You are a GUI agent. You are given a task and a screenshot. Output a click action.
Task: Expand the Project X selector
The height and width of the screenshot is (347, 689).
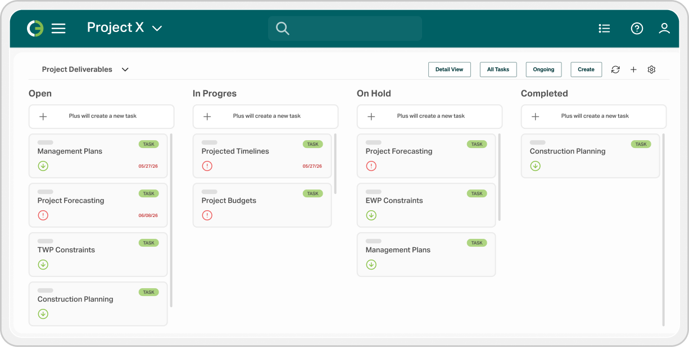click(x=157, y=27)
